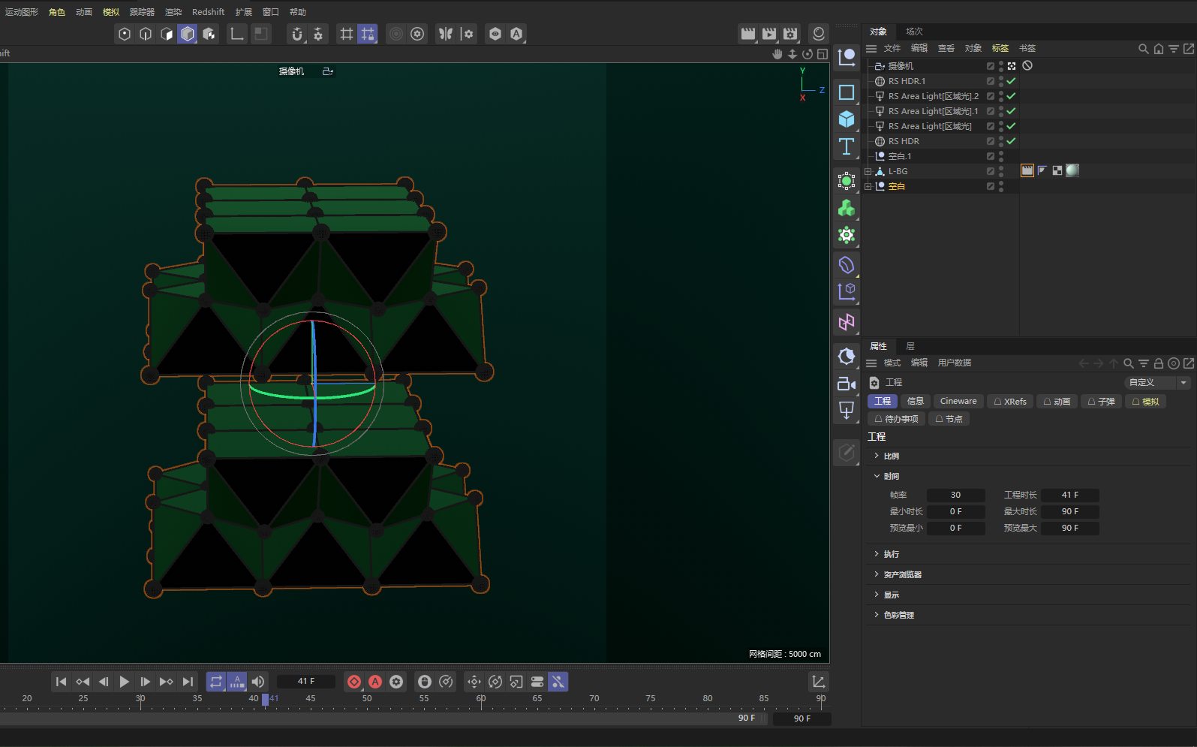Screen dimensions: 1197x747
Task: Toggle loop playback button in timeline
Action: pyautogui.click(x=216, y=682)
